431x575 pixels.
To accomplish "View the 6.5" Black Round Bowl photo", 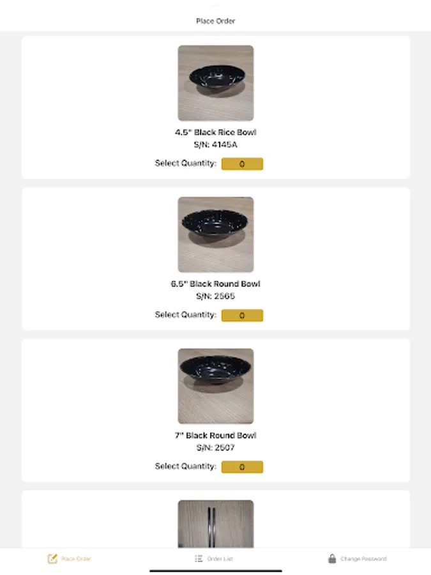I will coord(216,234).
